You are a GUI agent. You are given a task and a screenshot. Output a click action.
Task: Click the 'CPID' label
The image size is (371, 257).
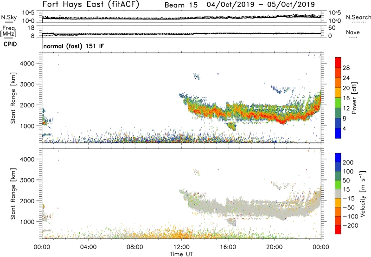[x=10, y=44]
